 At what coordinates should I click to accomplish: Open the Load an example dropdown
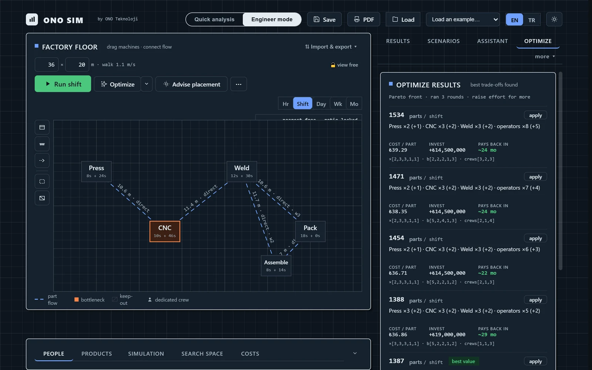point(463,19)
